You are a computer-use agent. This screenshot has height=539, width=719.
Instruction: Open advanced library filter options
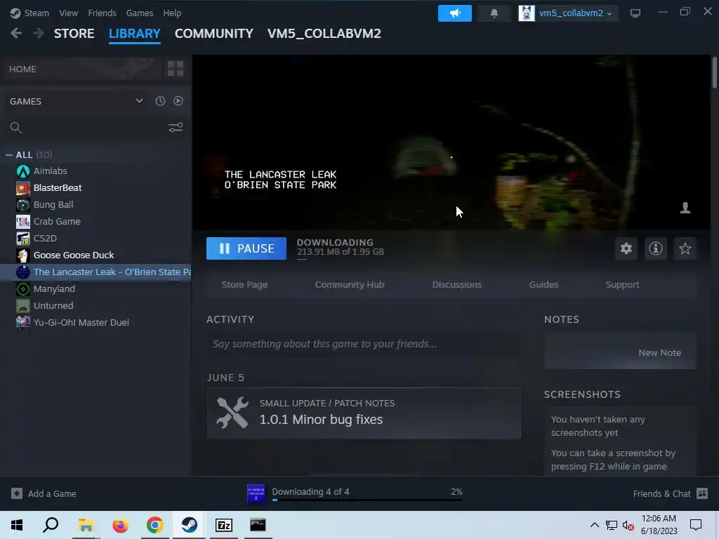point(176,128)
